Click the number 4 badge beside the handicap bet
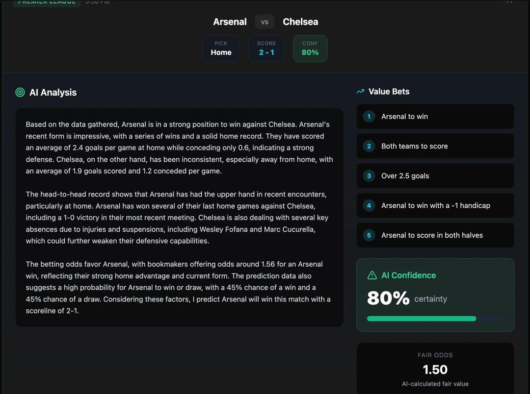Viewport: 530px width, 394px height. coord(369,206)
